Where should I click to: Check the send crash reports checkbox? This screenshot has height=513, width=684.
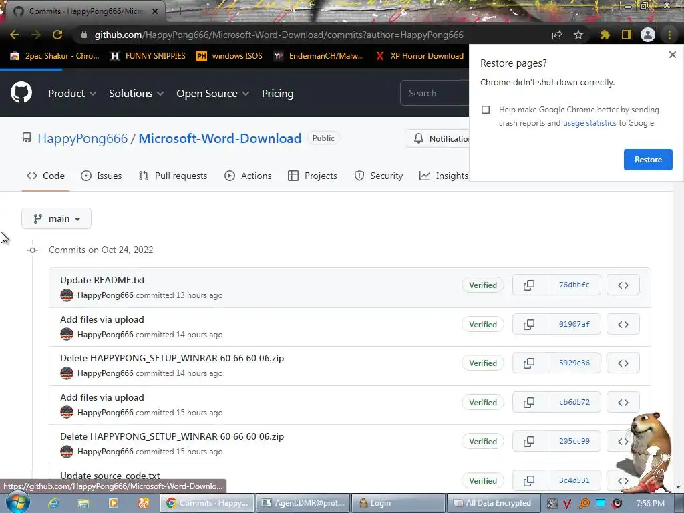click(x=486, y=110)
